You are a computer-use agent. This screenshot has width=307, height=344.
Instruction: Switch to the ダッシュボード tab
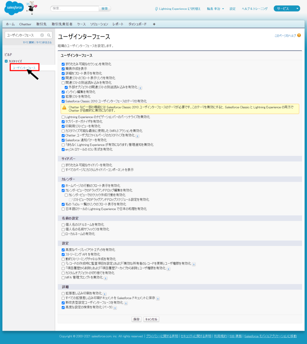click(137, 24)
